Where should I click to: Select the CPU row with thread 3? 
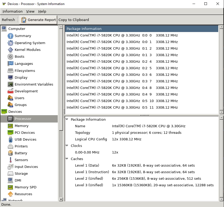(x=142, y=55)
